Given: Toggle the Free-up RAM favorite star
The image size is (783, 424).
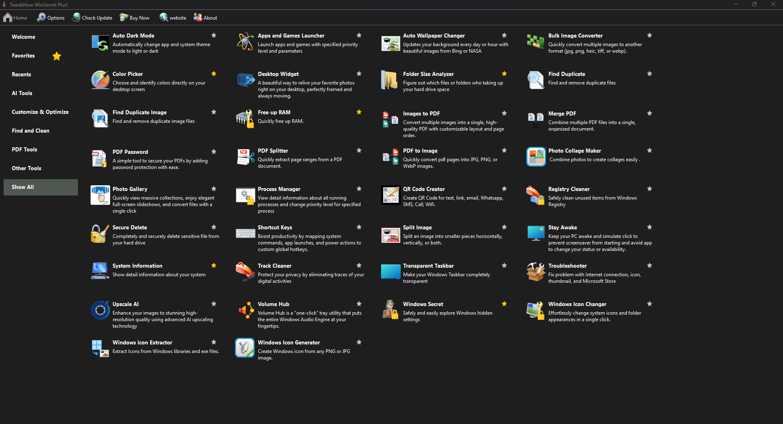Looking at the screenshot, I should pyautogui.click(x=359, y=112).
